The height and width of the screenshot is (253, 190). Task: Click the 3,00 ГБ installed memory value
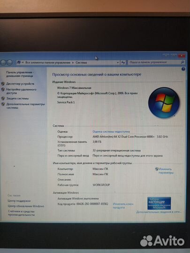97,142
